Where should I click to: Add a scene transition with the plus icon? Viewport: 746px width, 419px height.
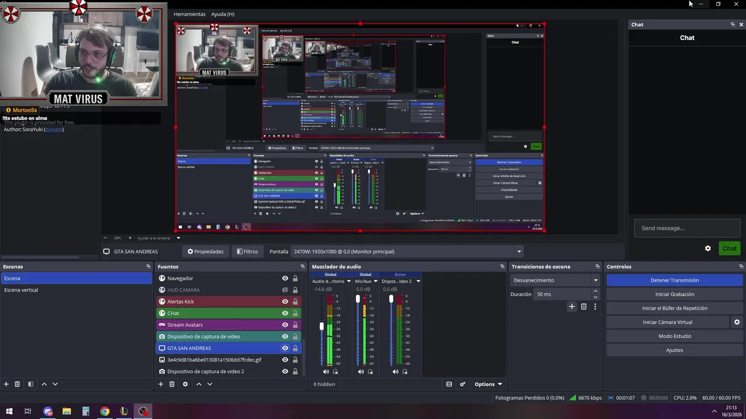pos(572,307)
